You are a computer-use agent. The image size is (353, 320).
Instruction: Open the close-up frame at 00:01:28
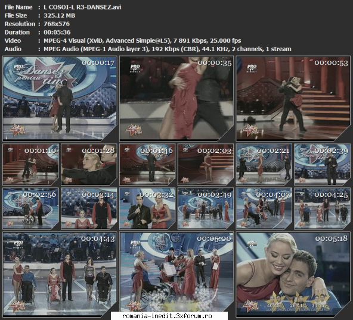89,164
